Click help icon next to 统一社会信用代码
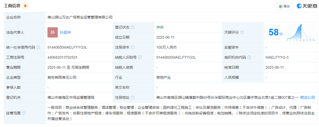Image resolution: width=319 pixels, height=127 pixels. tap(38, 47)
